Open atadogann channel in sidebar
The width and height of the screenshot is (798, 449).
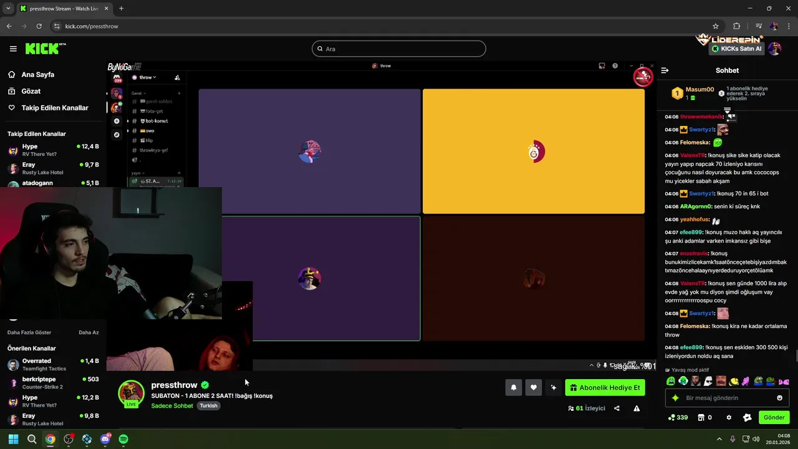click(x=53, y=183)
